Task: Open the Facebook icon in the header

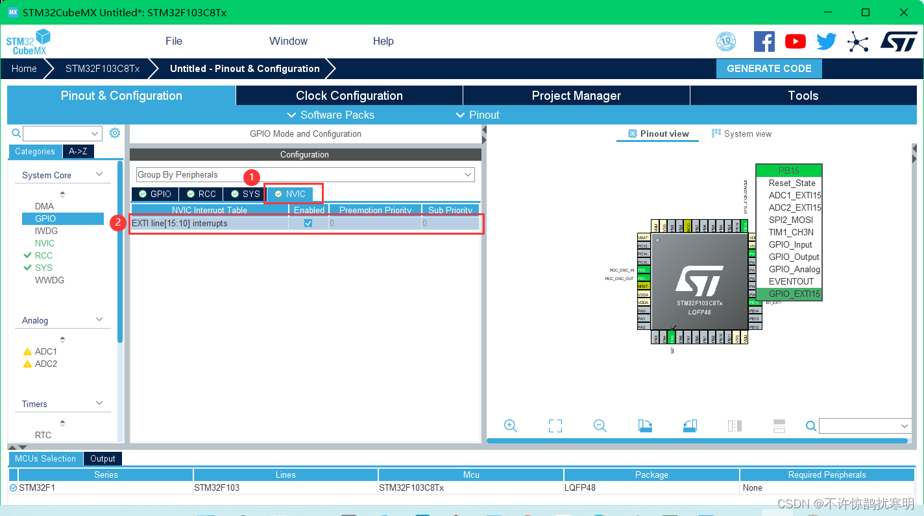Action: (x=764, y=41)
